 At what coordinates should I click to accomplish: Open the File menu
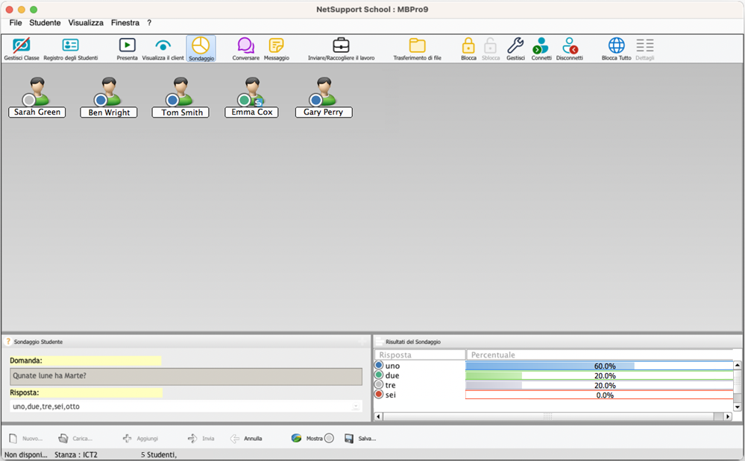coord(16,23)
